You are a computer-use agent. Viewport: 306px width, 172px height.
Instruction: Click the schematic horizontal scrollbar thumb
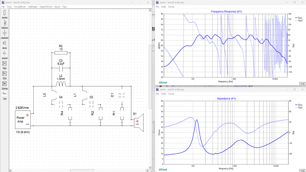point(82,170)
